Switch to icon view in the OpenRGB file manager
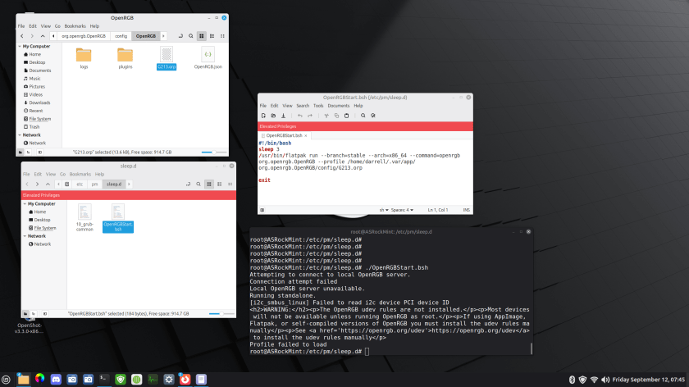 (x=202, y=36)
